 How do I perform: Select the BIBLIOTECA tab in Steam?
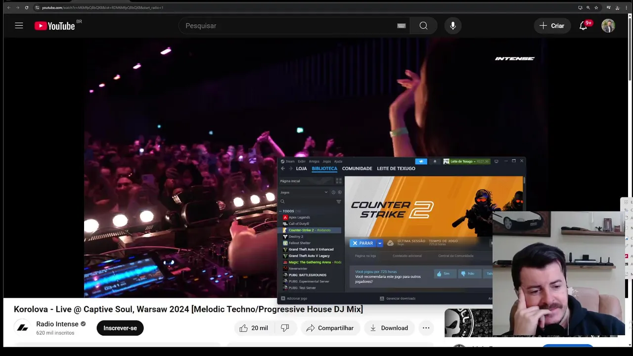coord(324,169)
